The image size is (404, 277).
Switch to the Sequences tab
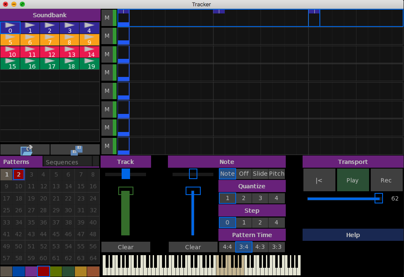point(67,162)
